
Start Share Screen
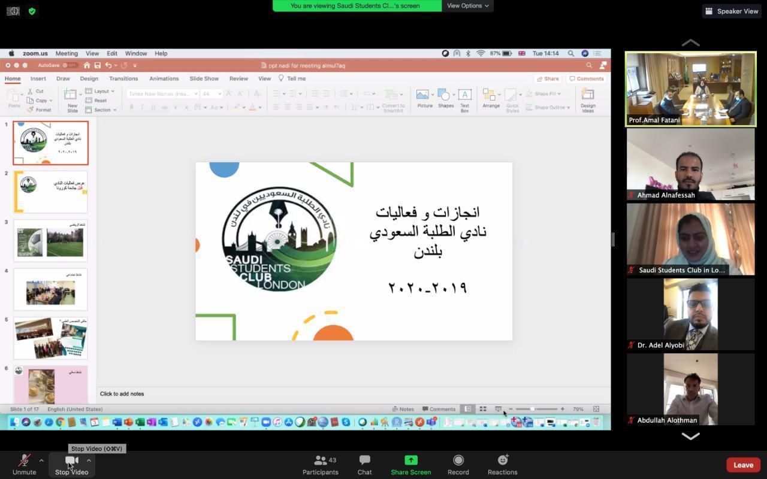click(410, 464)
